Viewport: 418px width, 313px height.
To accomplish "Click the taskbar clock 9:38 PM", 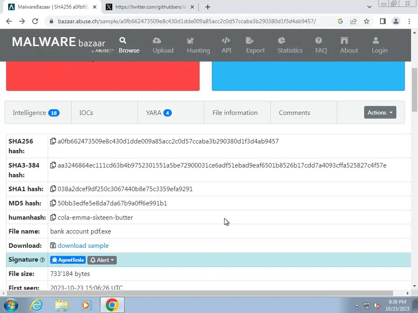I will [397, 305].
